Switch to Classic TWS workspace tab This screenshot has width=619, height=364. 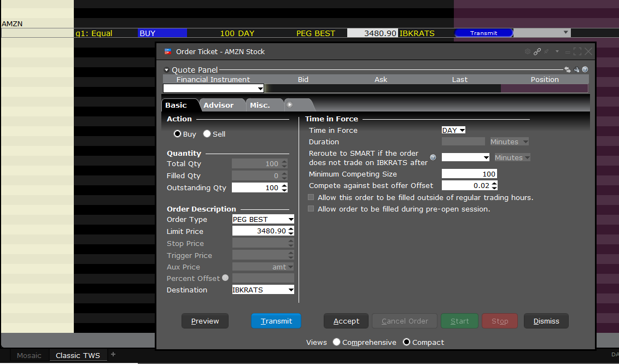click(x=78, y=355)
